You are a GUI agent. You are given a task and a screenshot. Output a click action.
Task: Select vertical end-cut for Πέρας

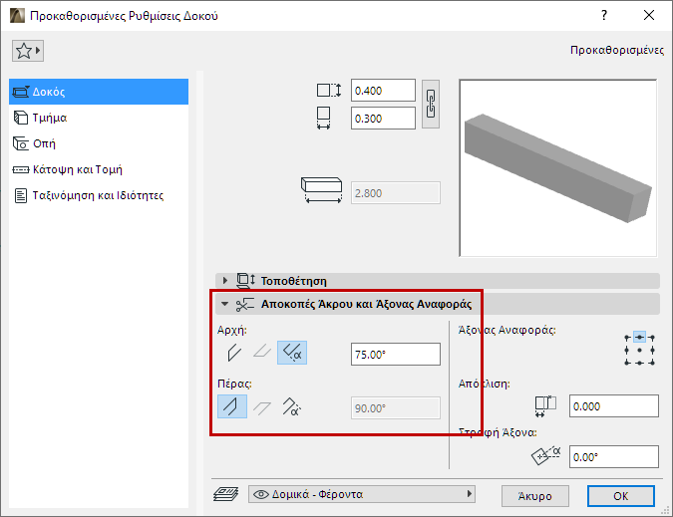click(232, 406)
